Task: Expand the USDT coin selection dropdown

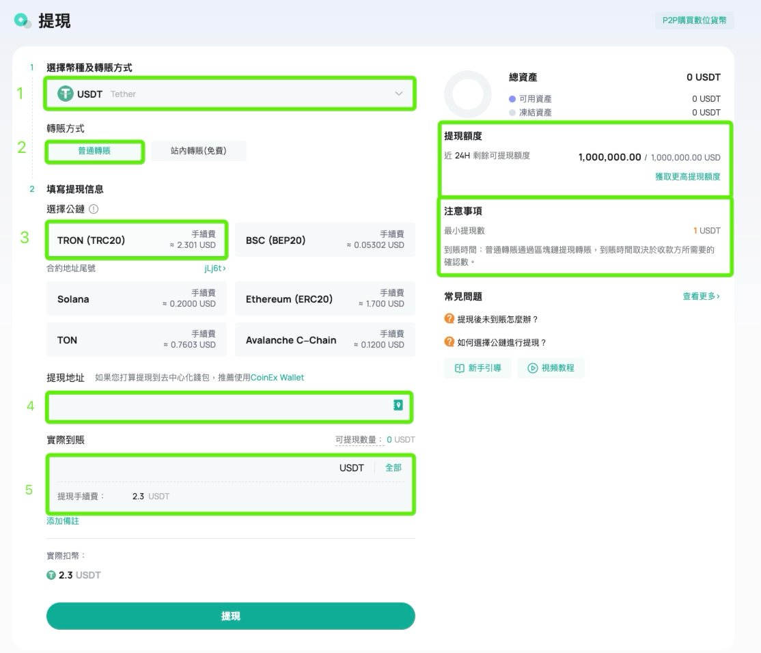Action: click(x=230, y=94)
